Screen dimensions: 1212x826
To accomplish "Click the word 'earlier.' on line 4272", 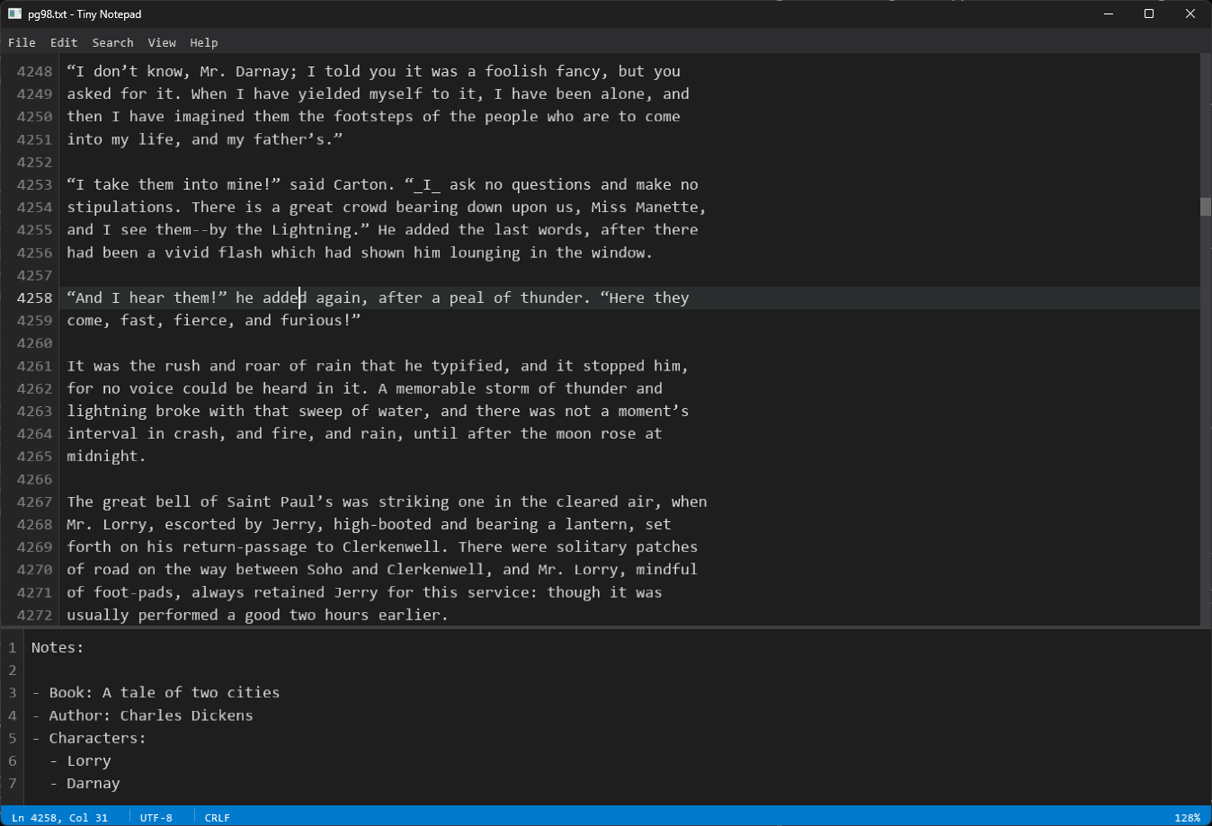I will 414,615.
